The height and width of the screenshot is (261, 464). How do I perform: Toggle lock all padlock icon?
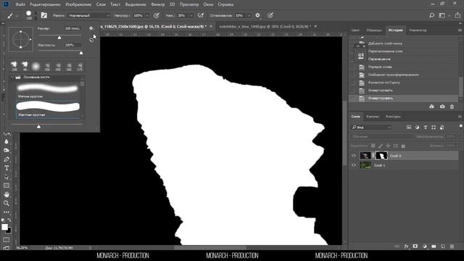[x=403, y=146]
